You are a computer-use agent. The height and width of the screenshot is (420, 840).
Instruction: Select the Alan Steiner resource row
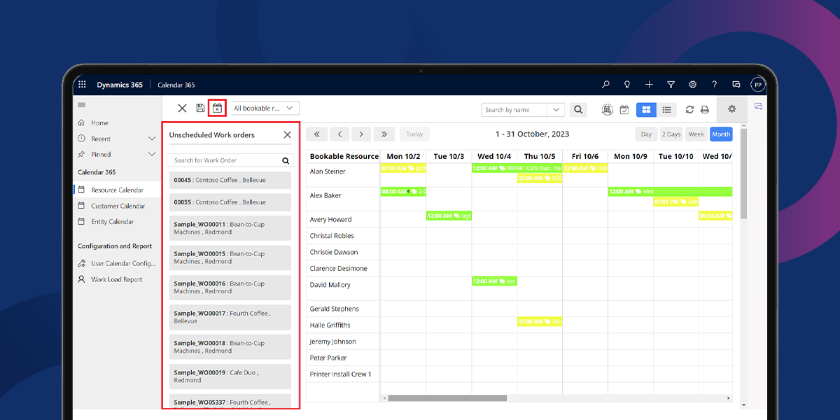(x=328, y=171)
